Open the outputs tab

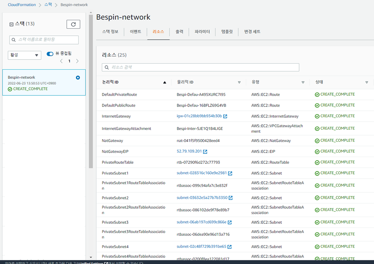(179, 32)
